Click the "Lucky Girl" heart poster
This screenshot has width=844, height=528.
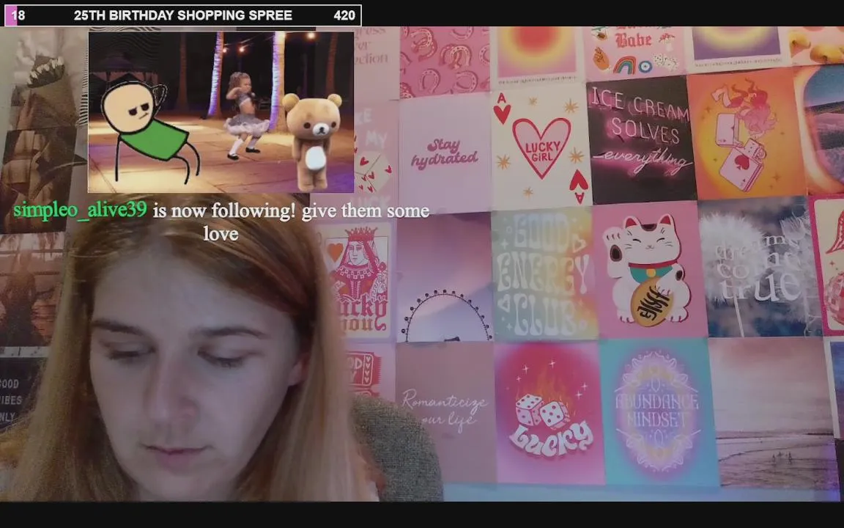pos(541,147)
